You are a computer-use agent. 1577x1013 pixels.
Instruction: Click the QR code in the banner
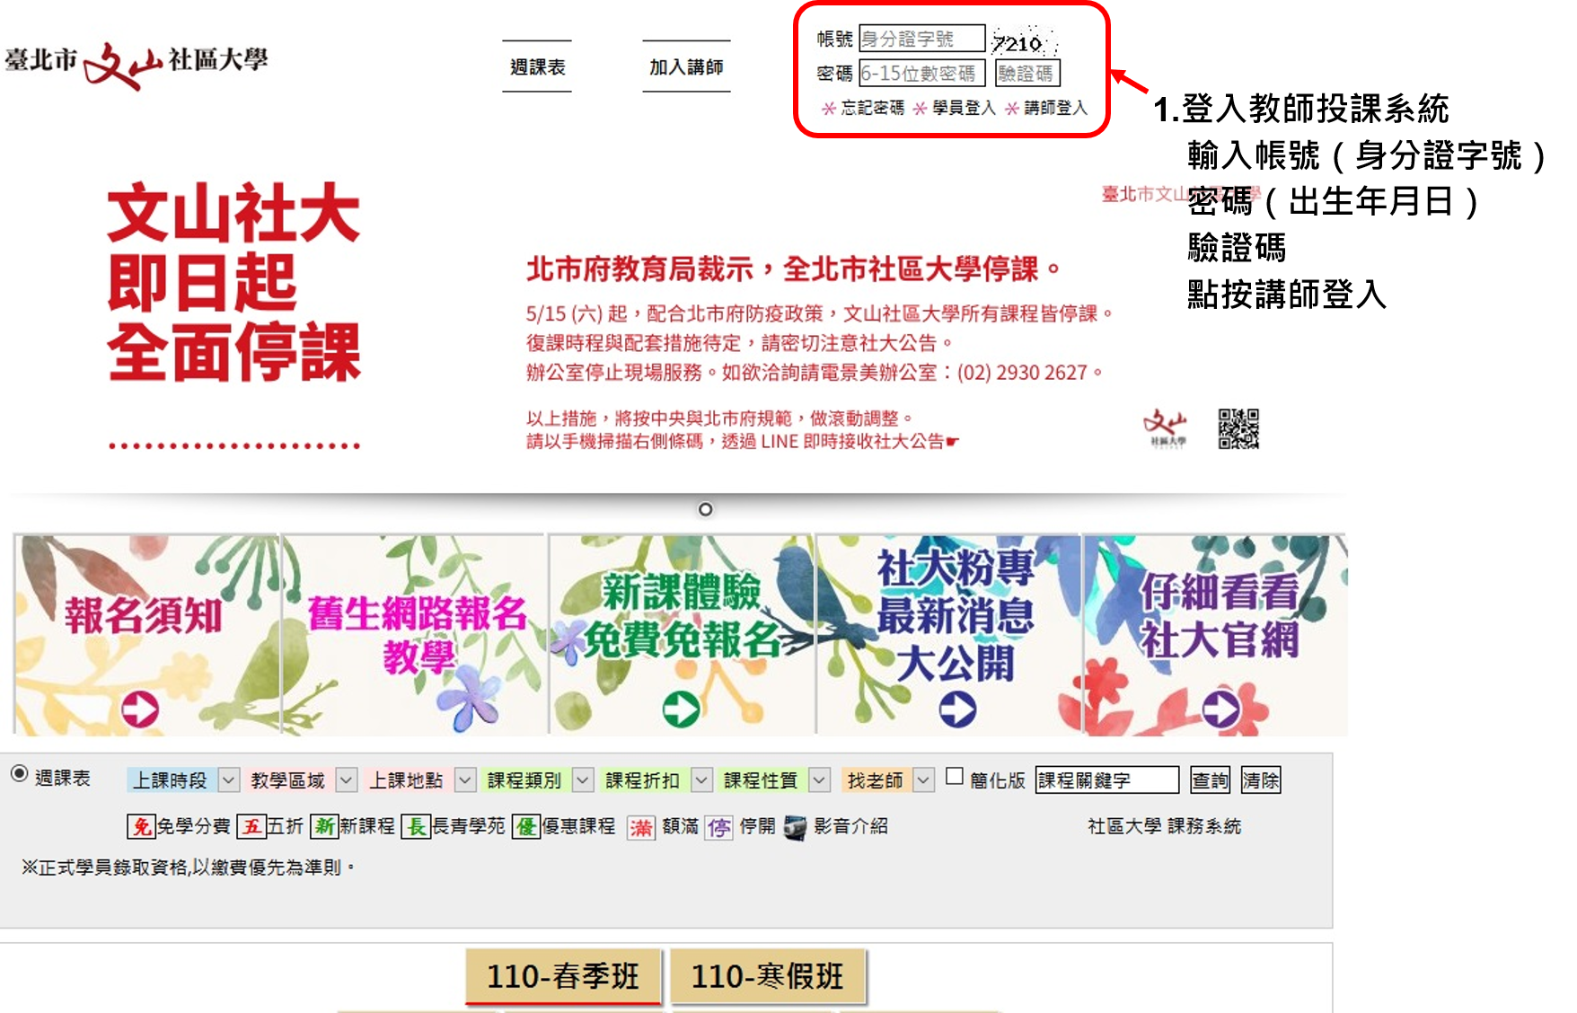[1238, 428]
